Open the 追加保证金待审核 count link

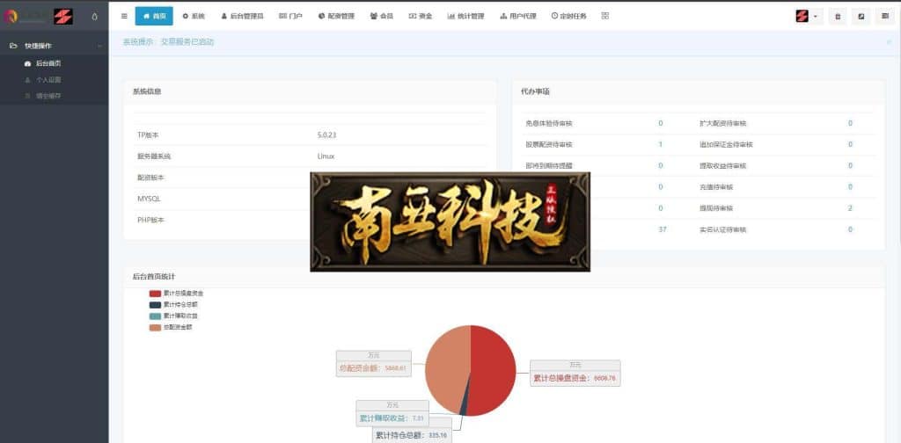coord(850,144)
